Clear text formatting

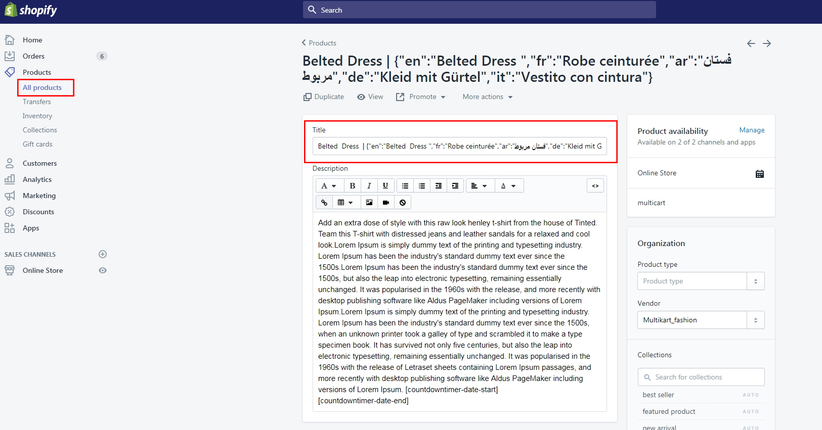point(403,203)
